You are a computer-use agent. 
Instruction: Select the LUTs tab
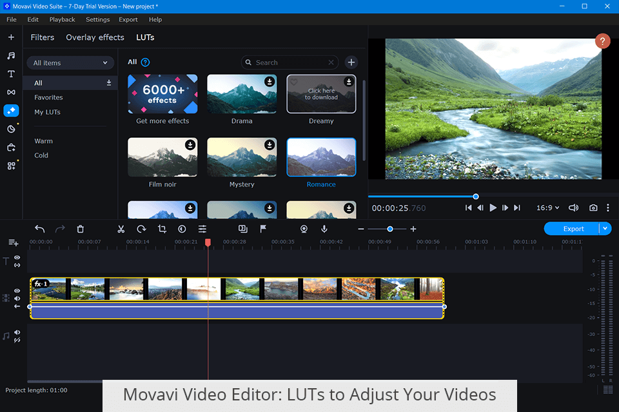(x=145, y=37)
